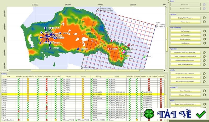Click the Checkshots column header
The image size is (209, 122).
tap(47, 77)
